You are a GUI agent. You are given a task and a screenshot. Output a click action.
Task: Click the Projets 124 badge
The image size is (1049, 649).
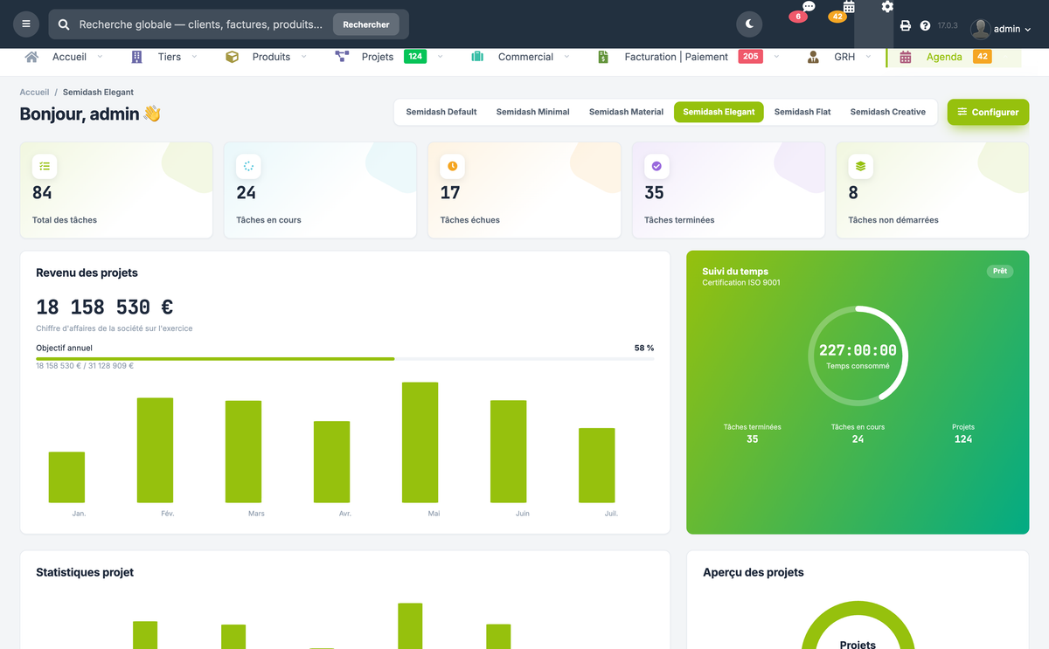tap(415, 57)
